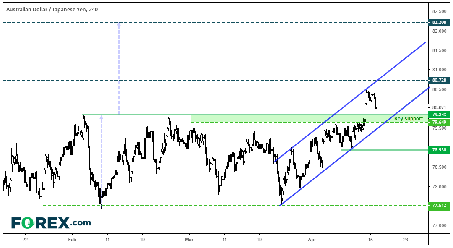
Task: Click the current price 80.021 label
Action: point(439,107)
